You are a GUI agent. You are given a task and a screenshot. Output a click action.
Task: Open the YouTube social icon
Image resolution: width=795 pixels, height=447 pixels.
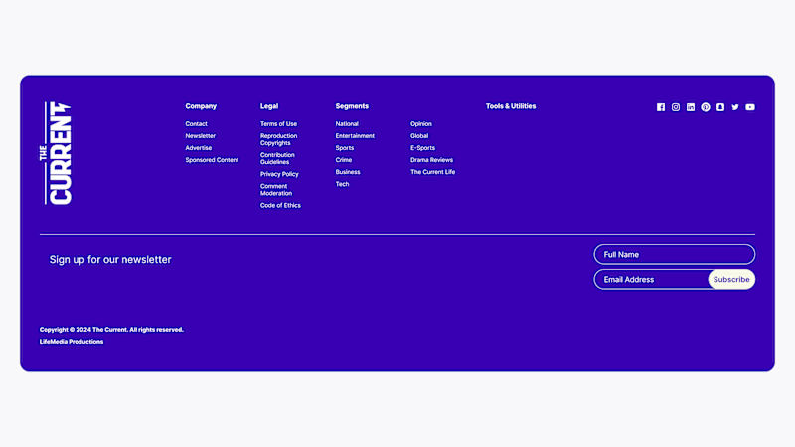pos(750,107)
